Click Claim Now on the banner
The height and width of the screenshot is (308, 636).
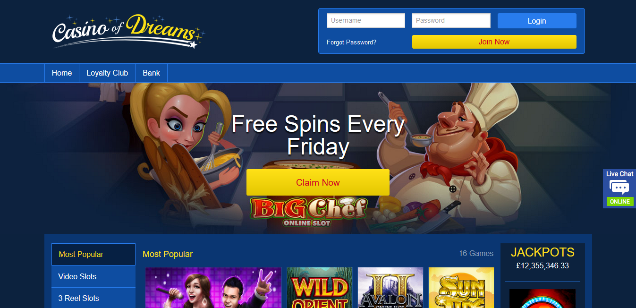coord(318,182)
